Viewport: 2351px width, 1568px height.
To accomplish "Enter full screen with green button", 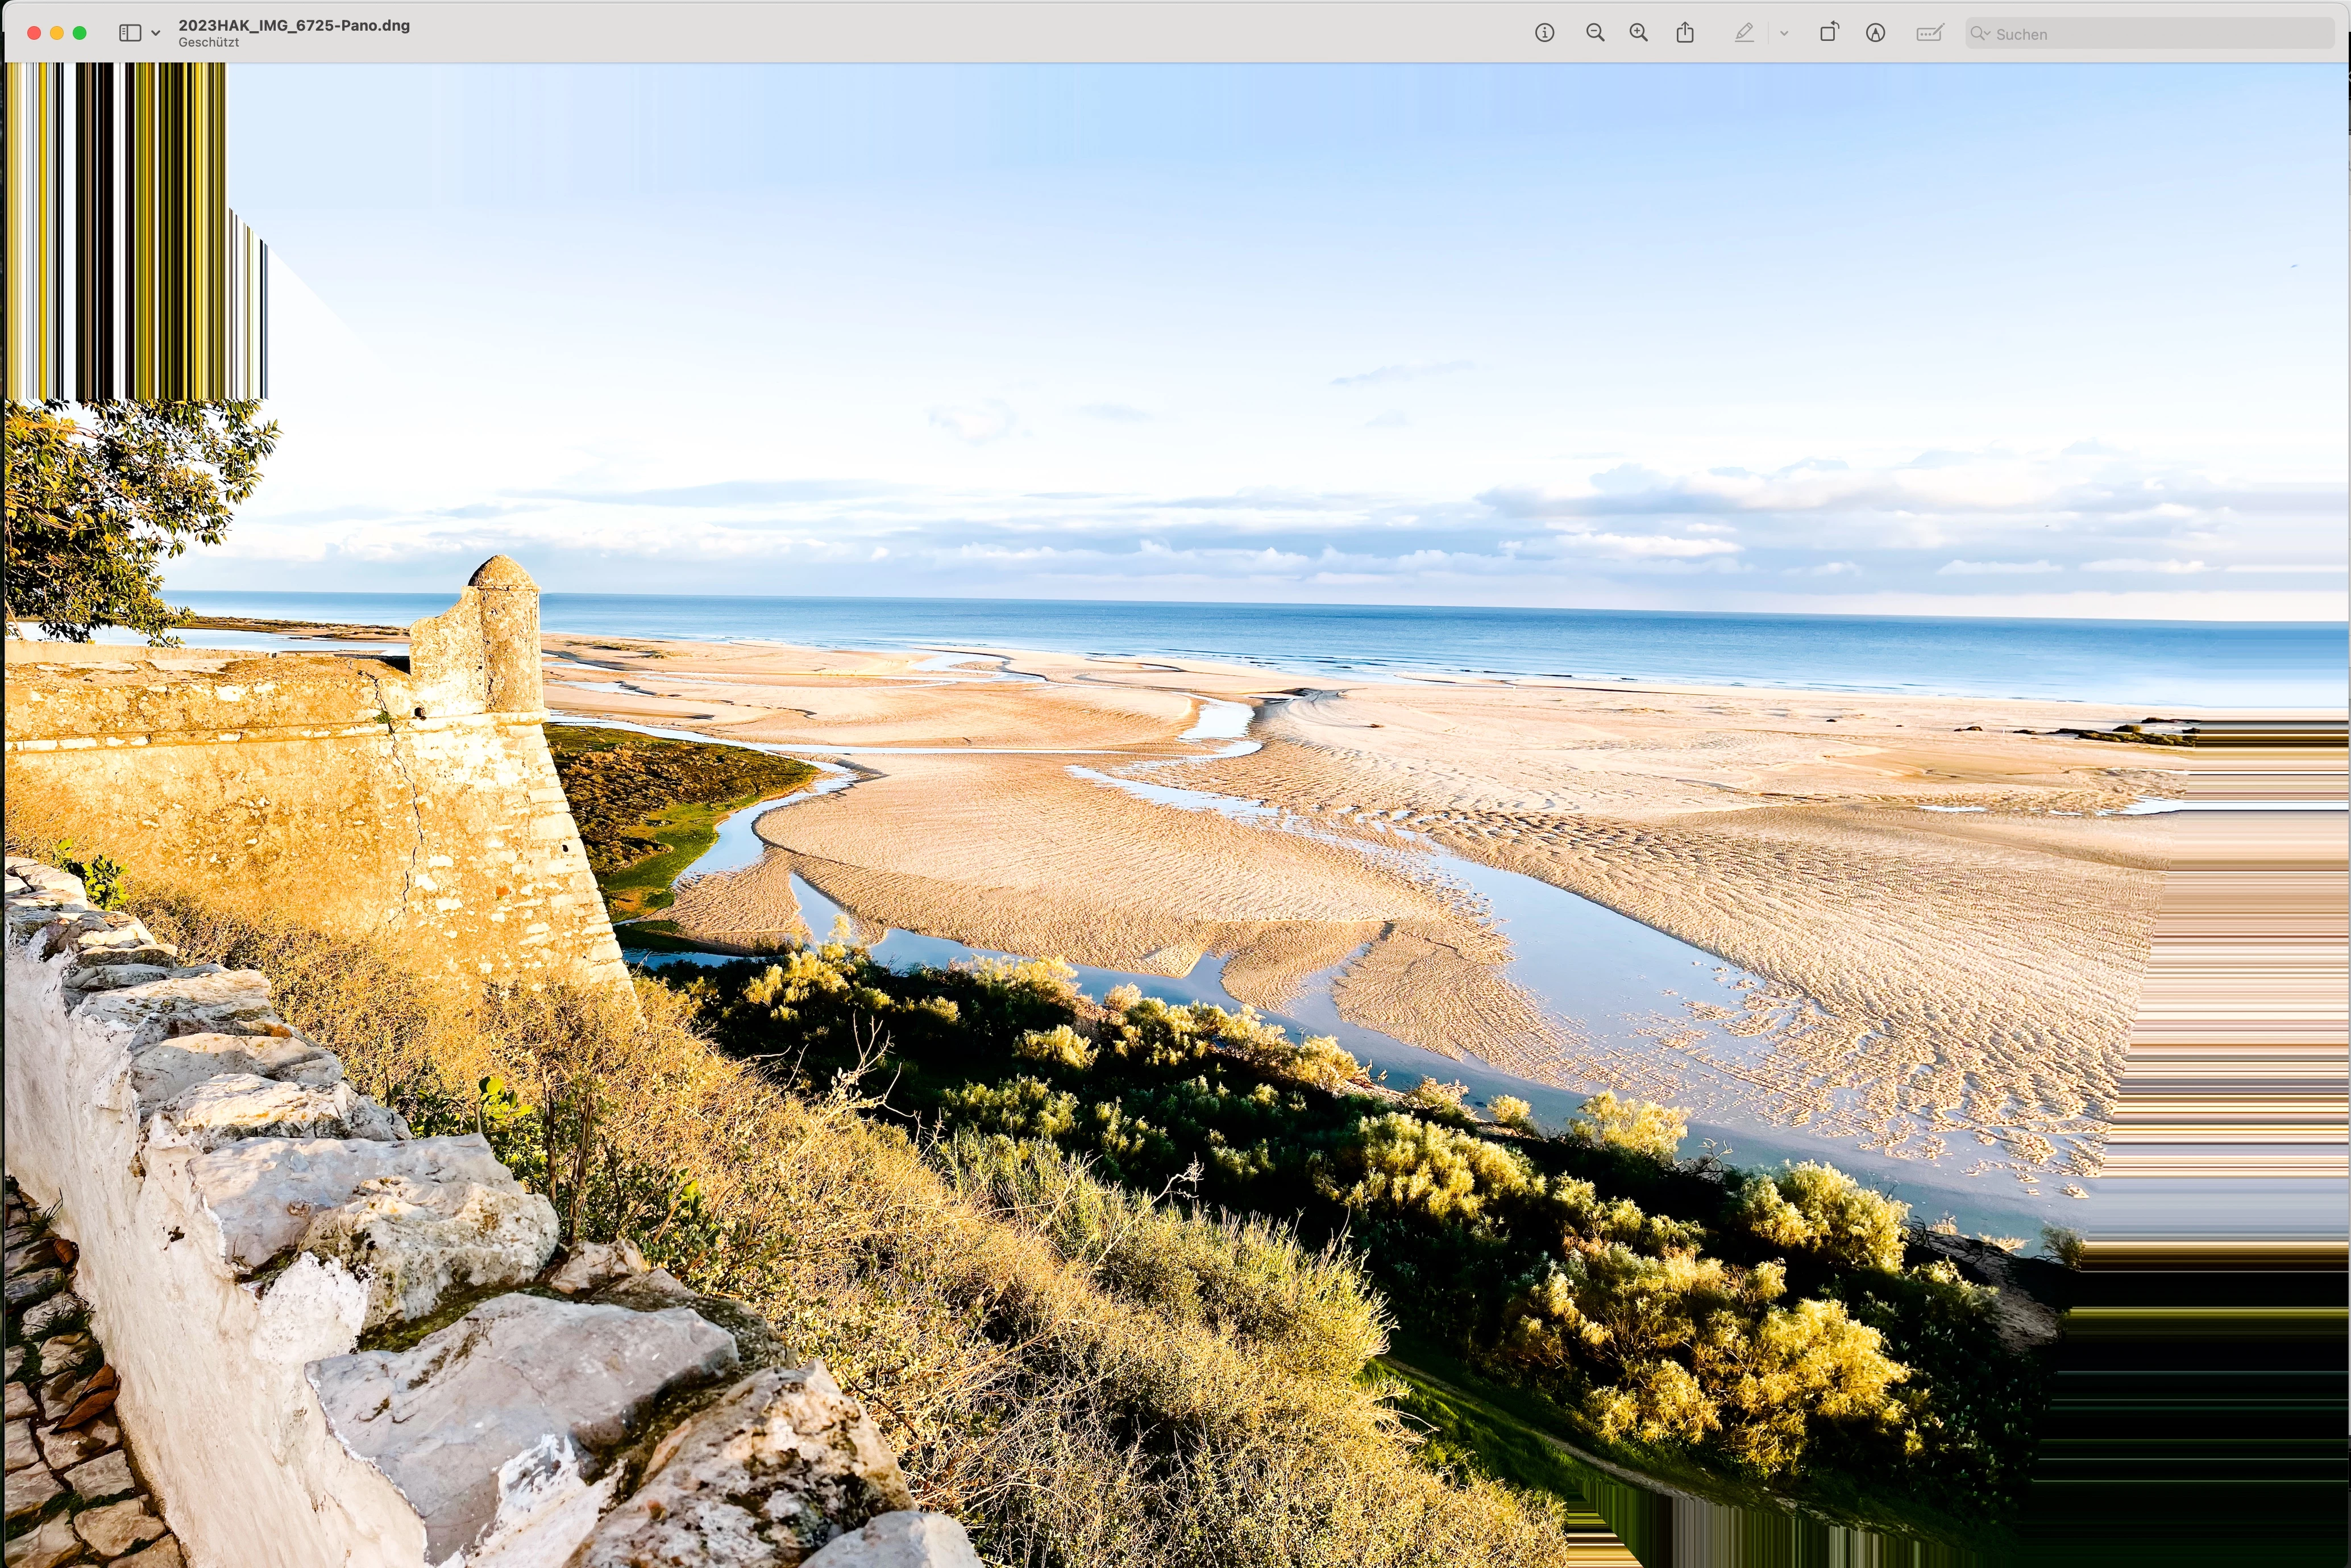I will (80, 33).
